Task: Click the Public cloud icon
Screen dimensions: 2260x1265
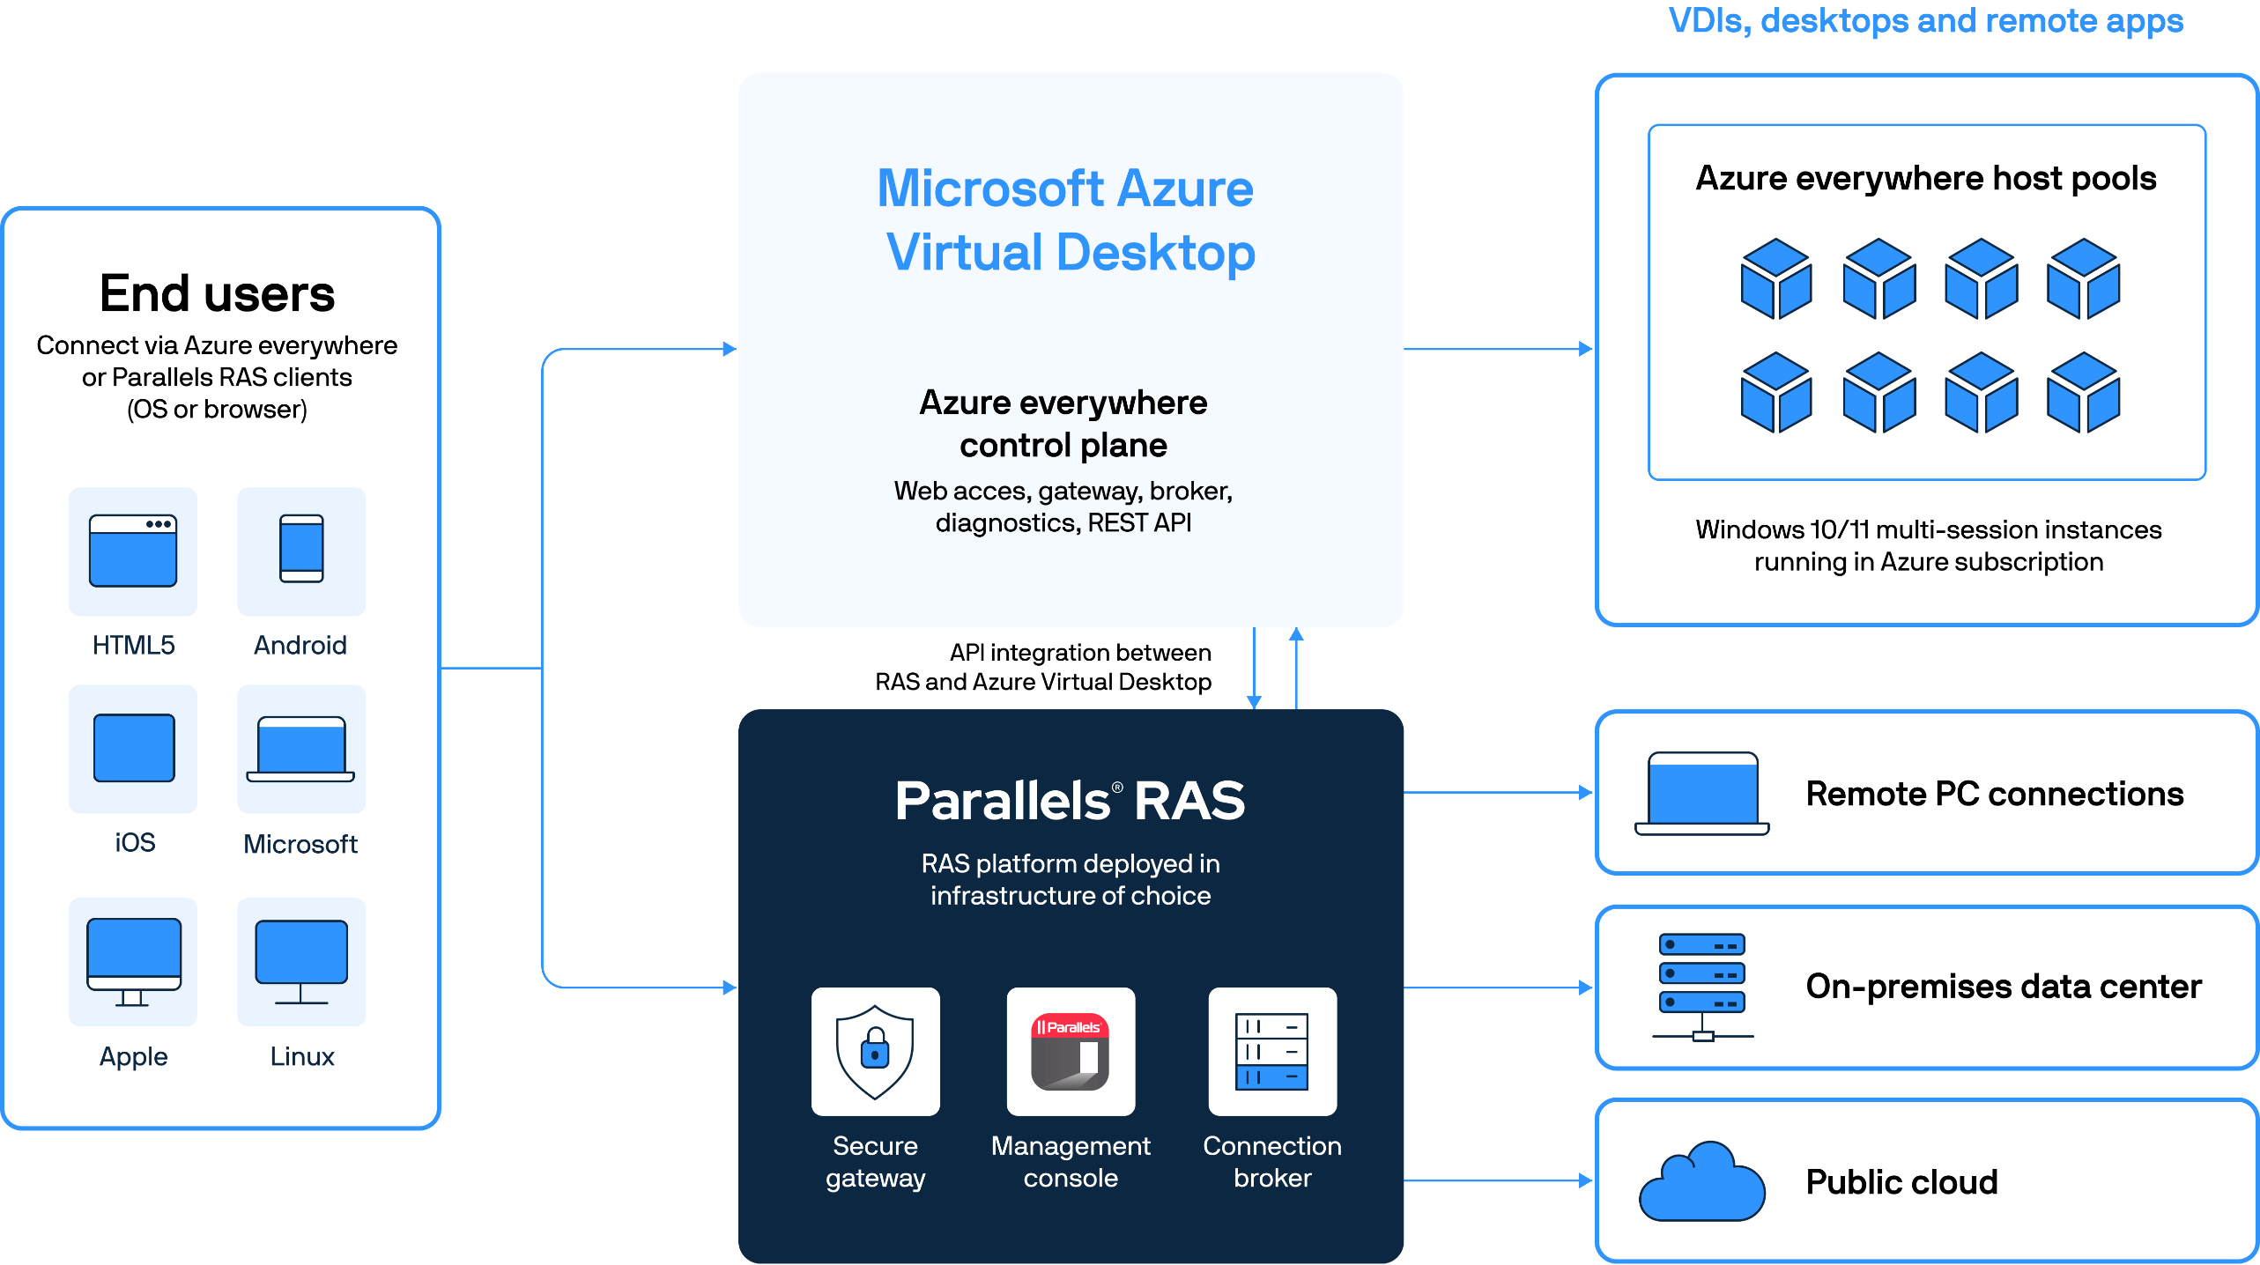Action: coord(1701,1182)
